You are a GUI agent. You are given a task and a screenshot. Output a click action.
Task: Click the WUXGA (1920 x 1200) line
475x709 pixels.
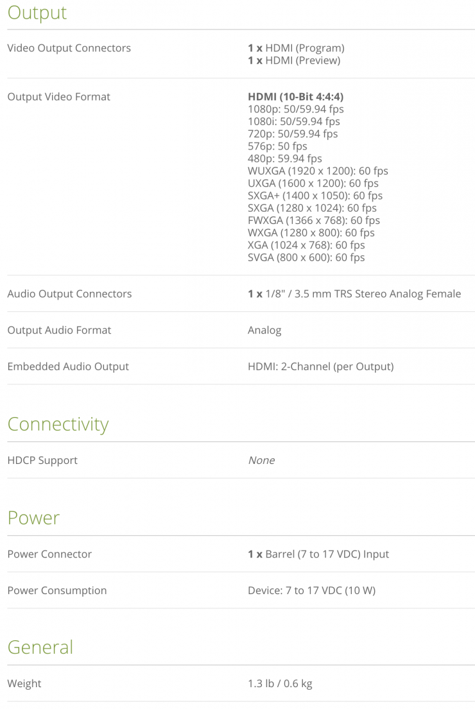click(318, 171)
